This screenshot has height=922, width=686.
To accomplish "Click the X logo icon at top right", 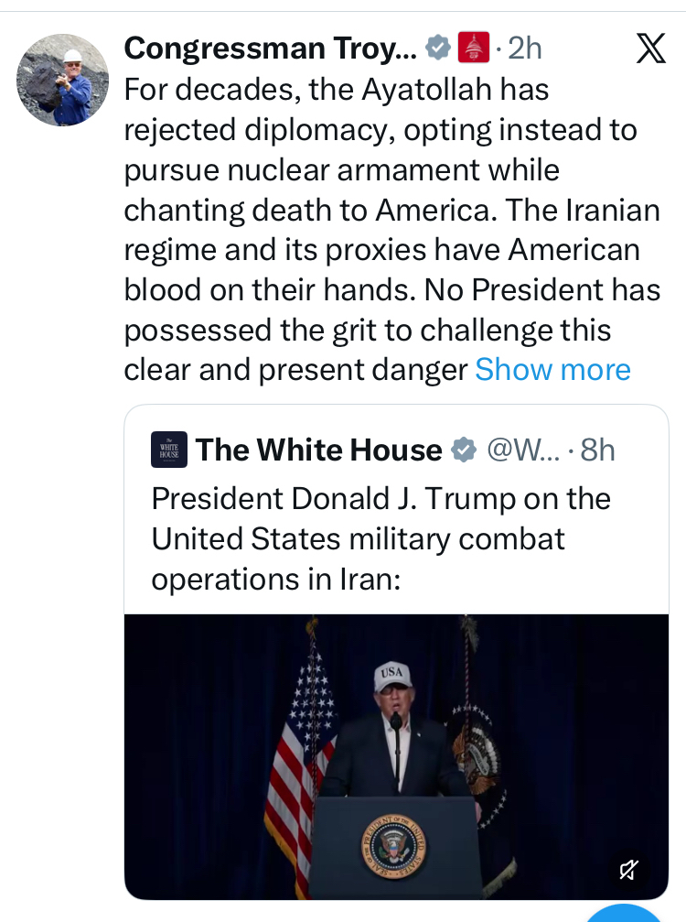I will tap(650, 48).
